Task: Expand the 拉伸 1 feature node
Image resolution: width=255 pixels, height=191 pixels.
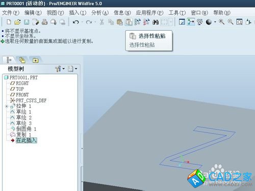Action: 7,106
